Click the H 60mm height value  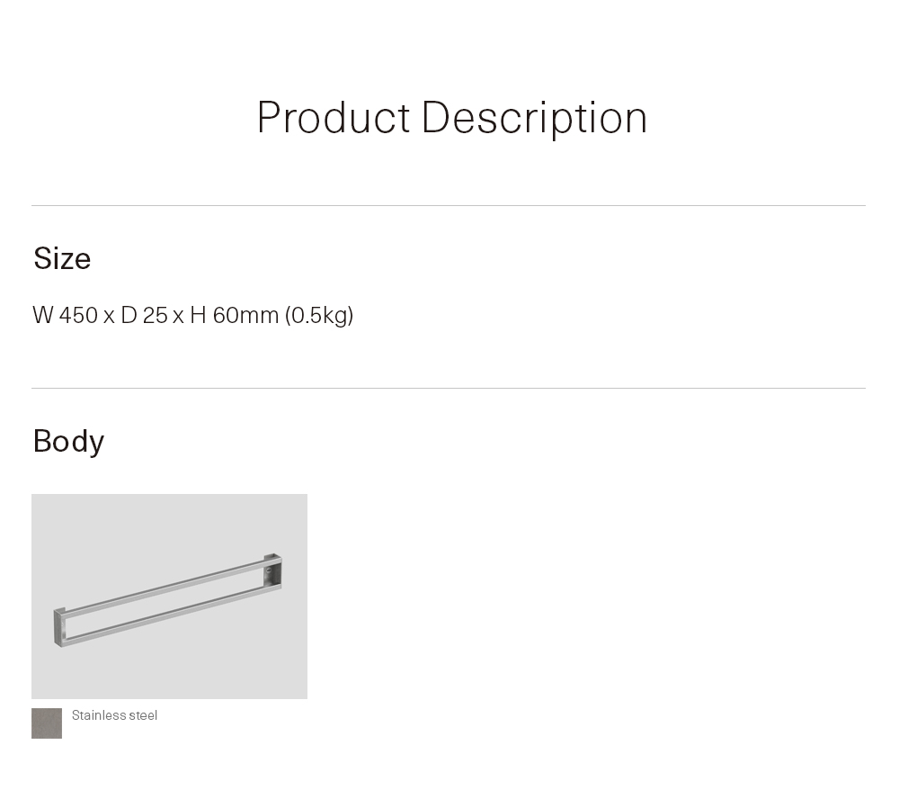(x=234, y=315)
